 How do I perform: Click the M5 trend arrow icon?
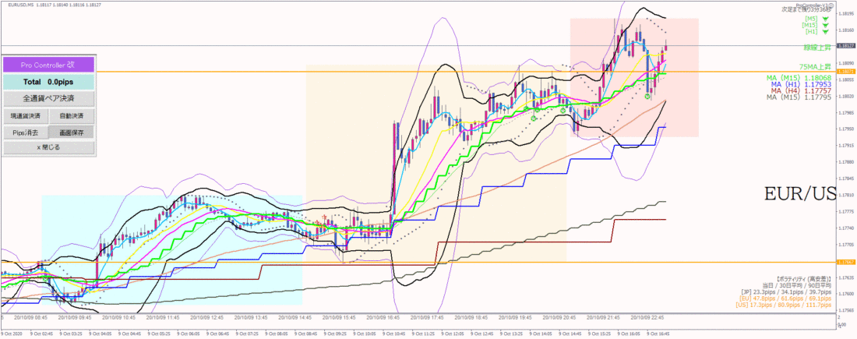click(x=825, y=19)
